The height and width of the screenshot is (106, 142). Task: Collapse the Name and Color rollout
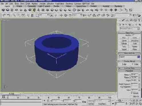pyautogui.click(x=129, y=53)
